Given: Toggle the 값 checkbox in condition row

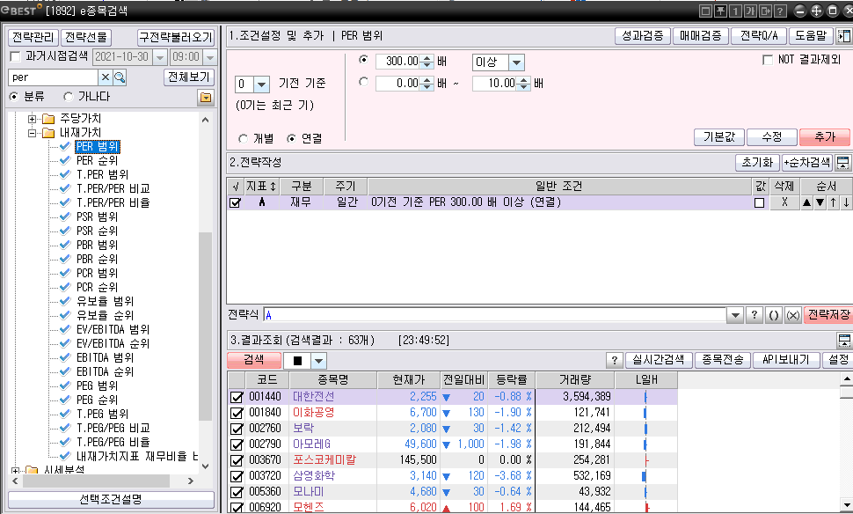Looking at the screenshot, I should pos(760,203).
